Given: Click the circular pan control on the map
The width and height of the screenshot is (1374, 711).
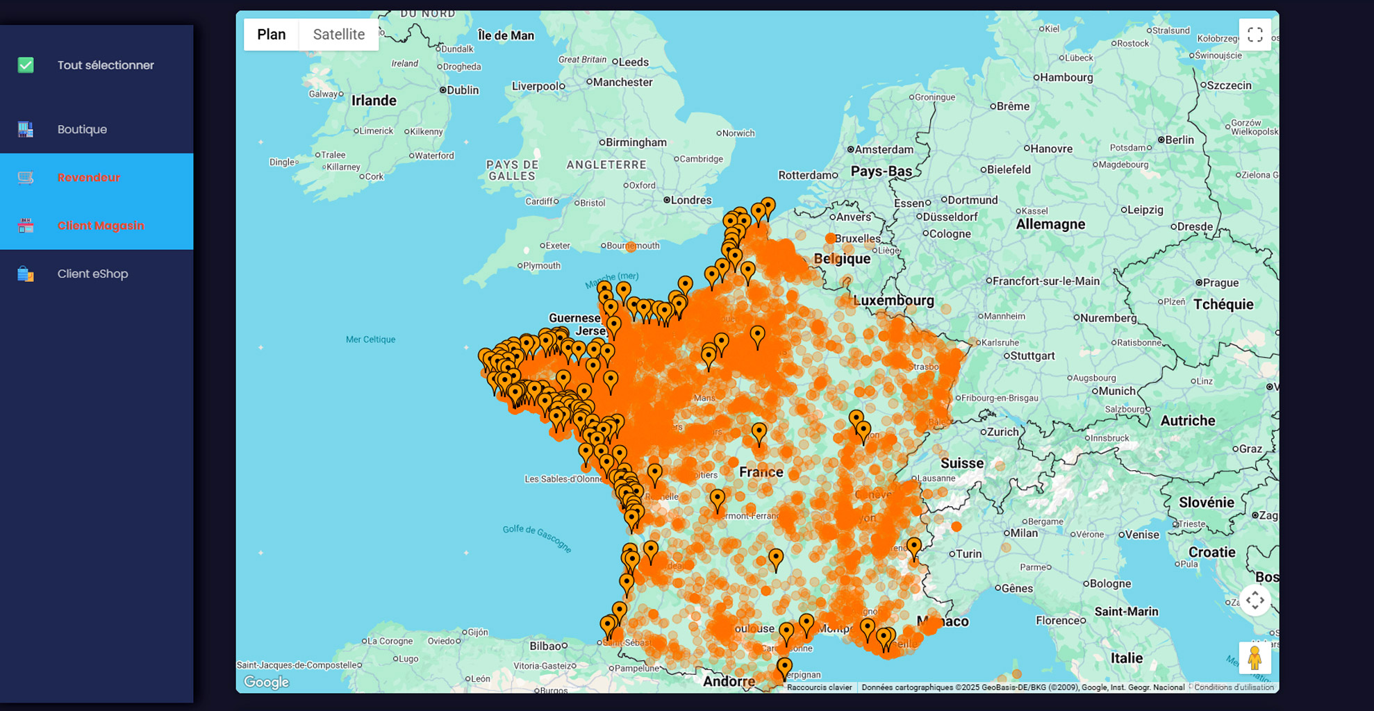Looking at the screenshot, I should (1256, 599).
